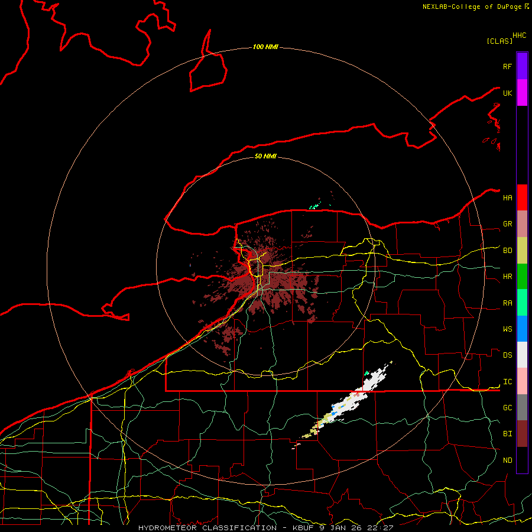Screen dimensions: 532x532
Task: Click the IC legend label
Action: tap(507, 382)
